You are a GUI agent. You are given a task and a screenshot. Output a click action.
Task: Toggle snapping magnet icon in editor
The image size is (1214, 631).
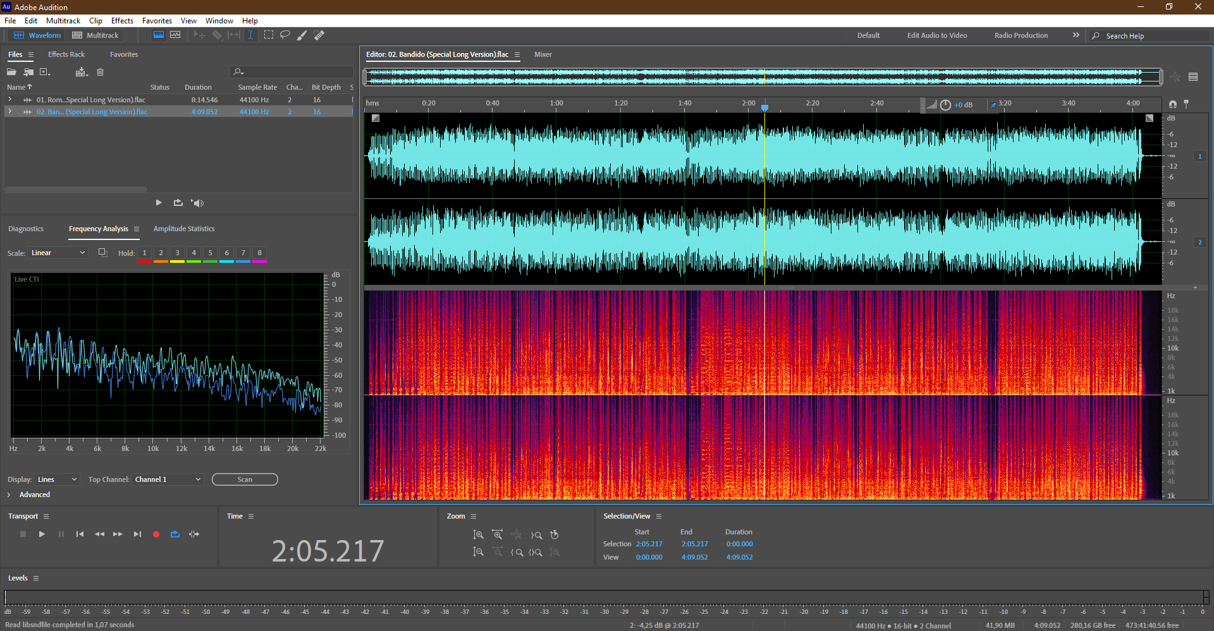pos(1173,104)
